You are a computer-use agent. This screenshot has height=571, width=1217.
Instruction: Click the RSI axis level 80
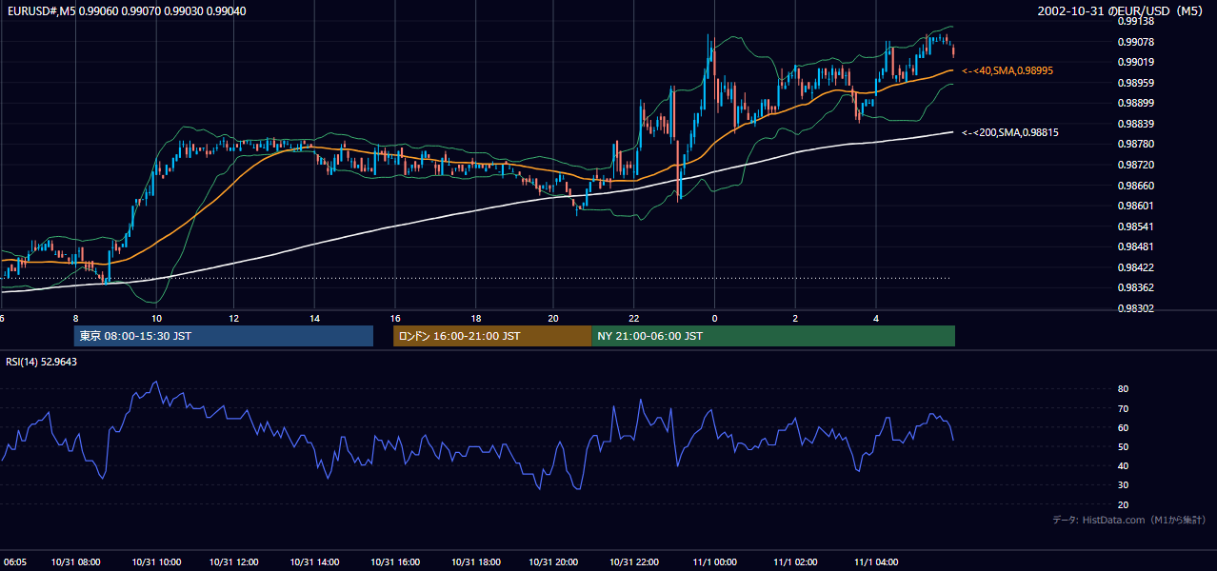coord(1123,389)
